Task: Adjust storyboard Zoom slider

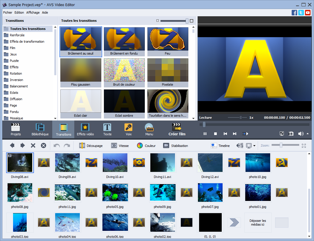Action: point(281,145)
